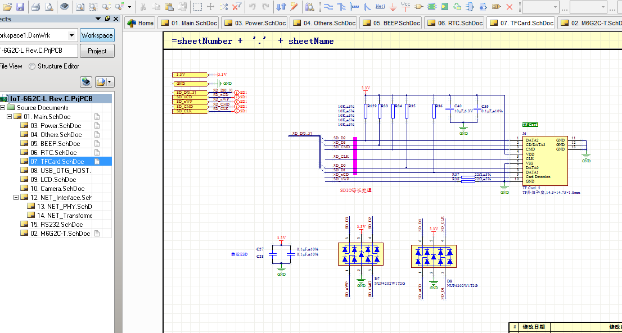Image resolution: width=622 pixels, height=333 pixels.
Task: Open print preview
Action: click(x=49, y=6)
